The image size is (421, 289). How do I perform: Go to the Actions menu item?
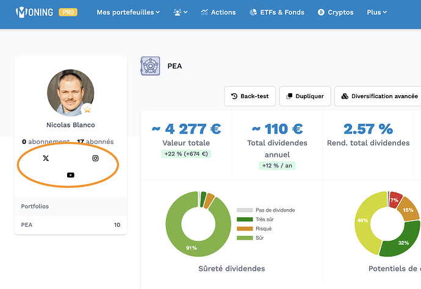pos(218,12)
